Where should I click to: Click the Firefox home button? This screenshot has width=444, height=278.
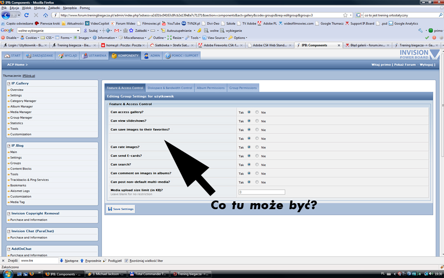pos(46,15)
